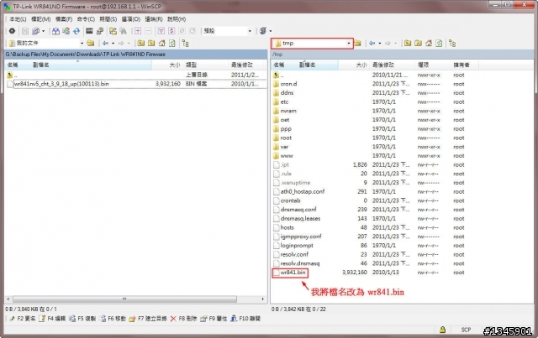Expand the 預設 transfer settings dropdown
This screenshot has width=538, height=338.
pyautogui.click(x=250, y=31)
